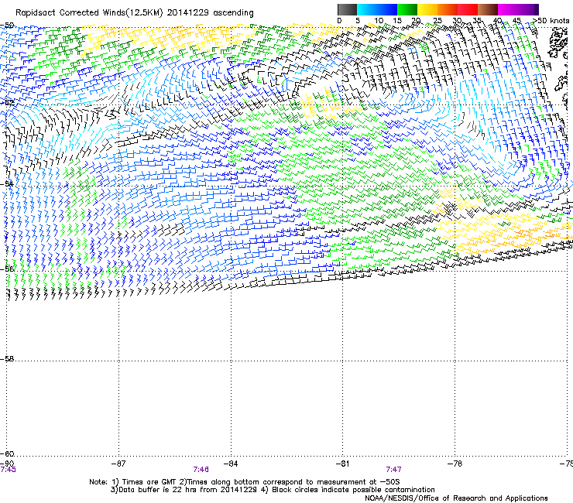Click the black coastline outline at top right
573x503 pixels.
(x=558, y=44)
